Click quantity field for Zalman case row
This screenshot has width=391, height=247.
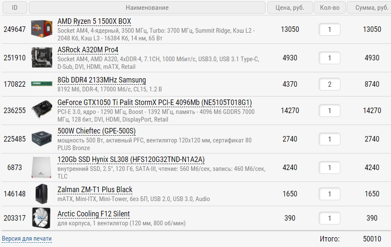tap(329, 194)
